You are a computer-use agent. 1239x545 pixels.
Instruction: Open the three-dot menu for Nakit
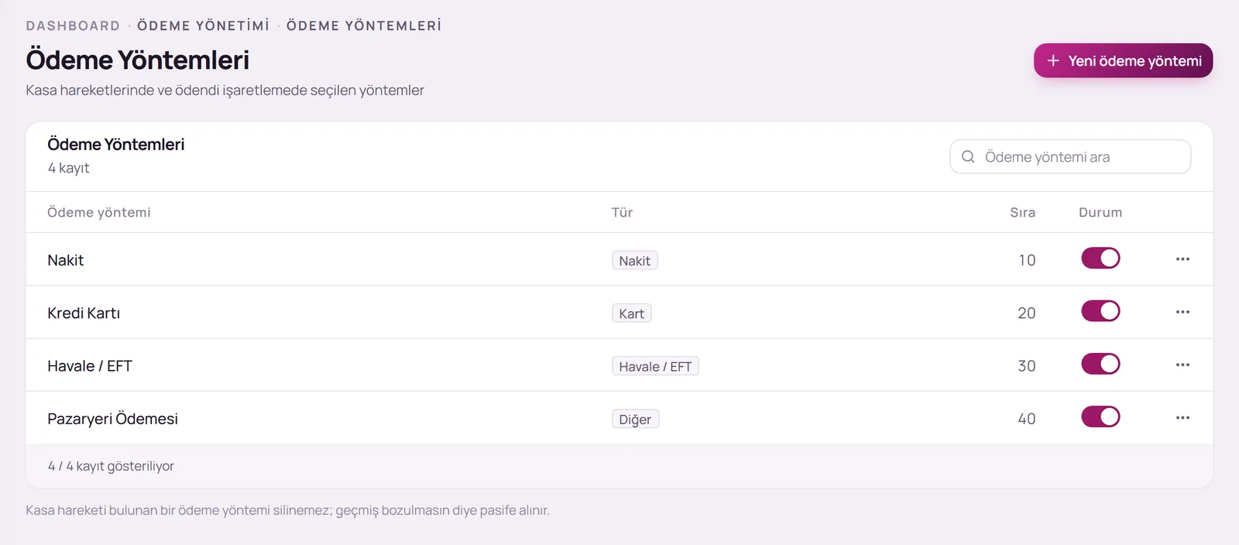(x=1182, y=259)
